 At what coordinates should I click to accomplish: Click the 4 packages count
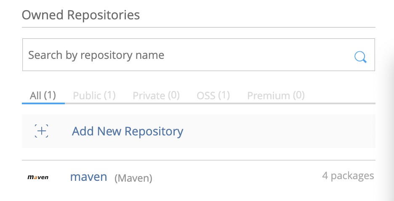coord(348,176)
